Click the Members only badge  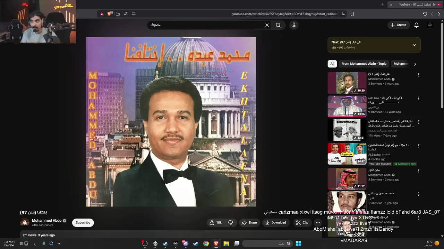point(405,164)
